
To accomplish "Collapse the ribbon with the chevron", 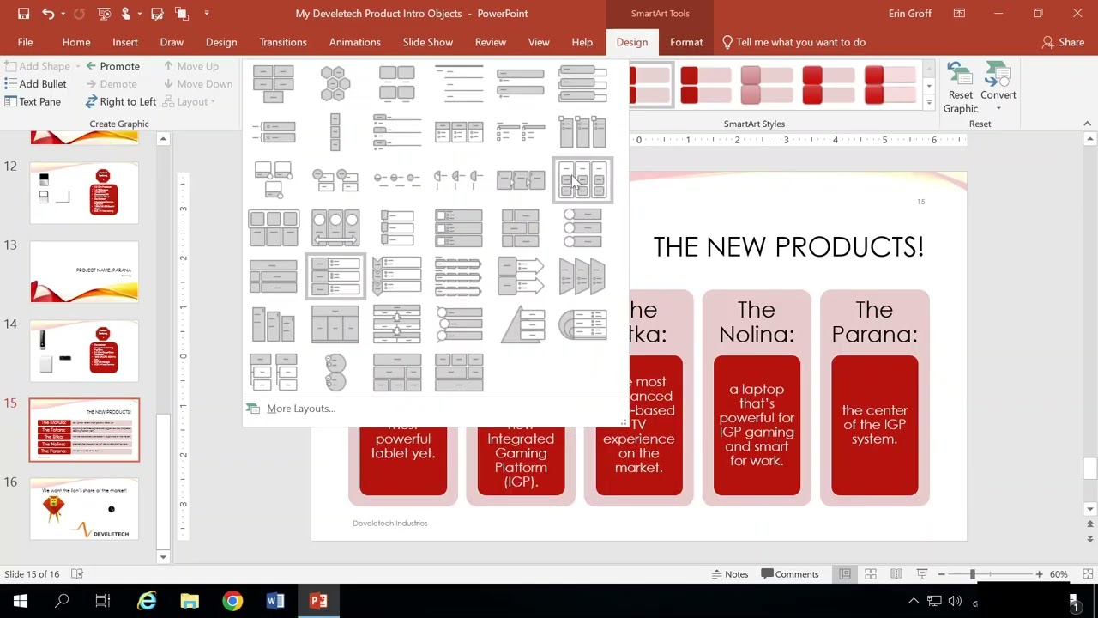I will point(1088,124).
